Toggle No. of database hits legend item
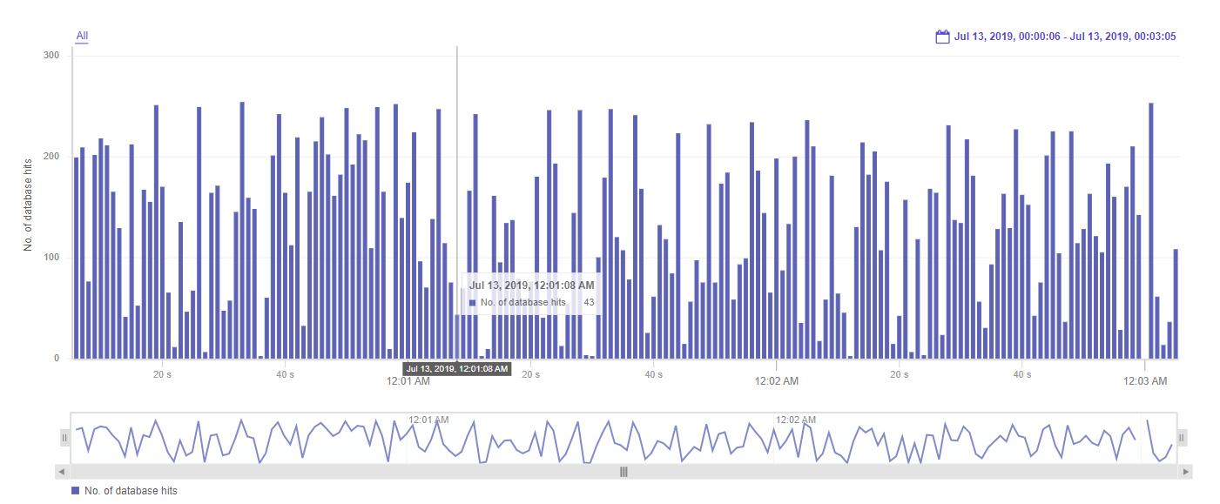 point(124,491)
